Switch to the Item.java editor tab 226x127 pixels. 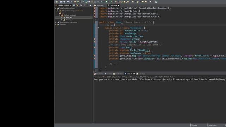(113, 5)
